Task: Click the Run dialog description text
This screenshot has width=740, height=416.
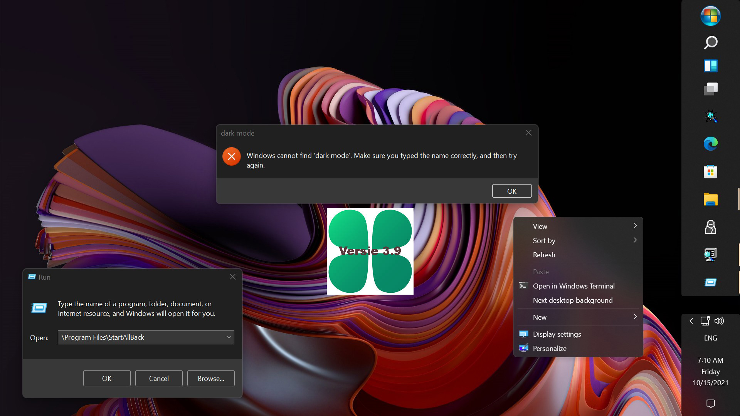Action: pyautogui.click(x=136, y=309)
